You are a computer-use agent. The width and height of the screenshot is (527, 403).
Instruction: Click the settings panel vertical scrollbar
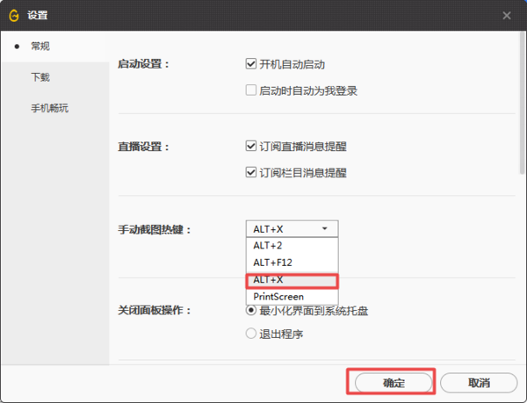click(x=523, y=97)
